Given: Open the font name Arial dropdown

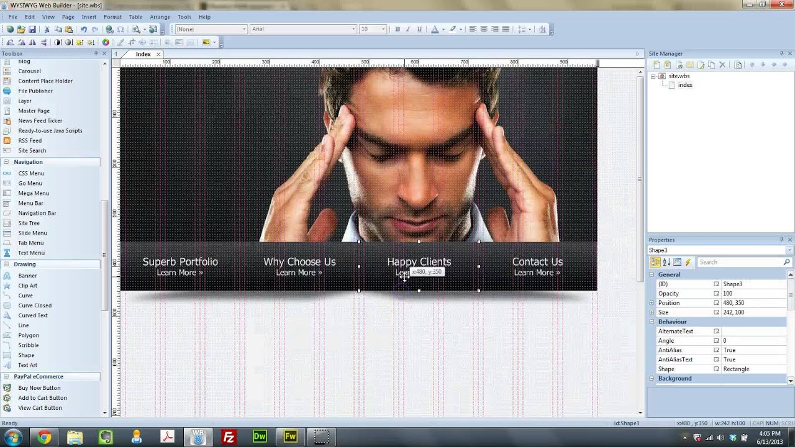Looking at the screenshot, I should (353, 29).
